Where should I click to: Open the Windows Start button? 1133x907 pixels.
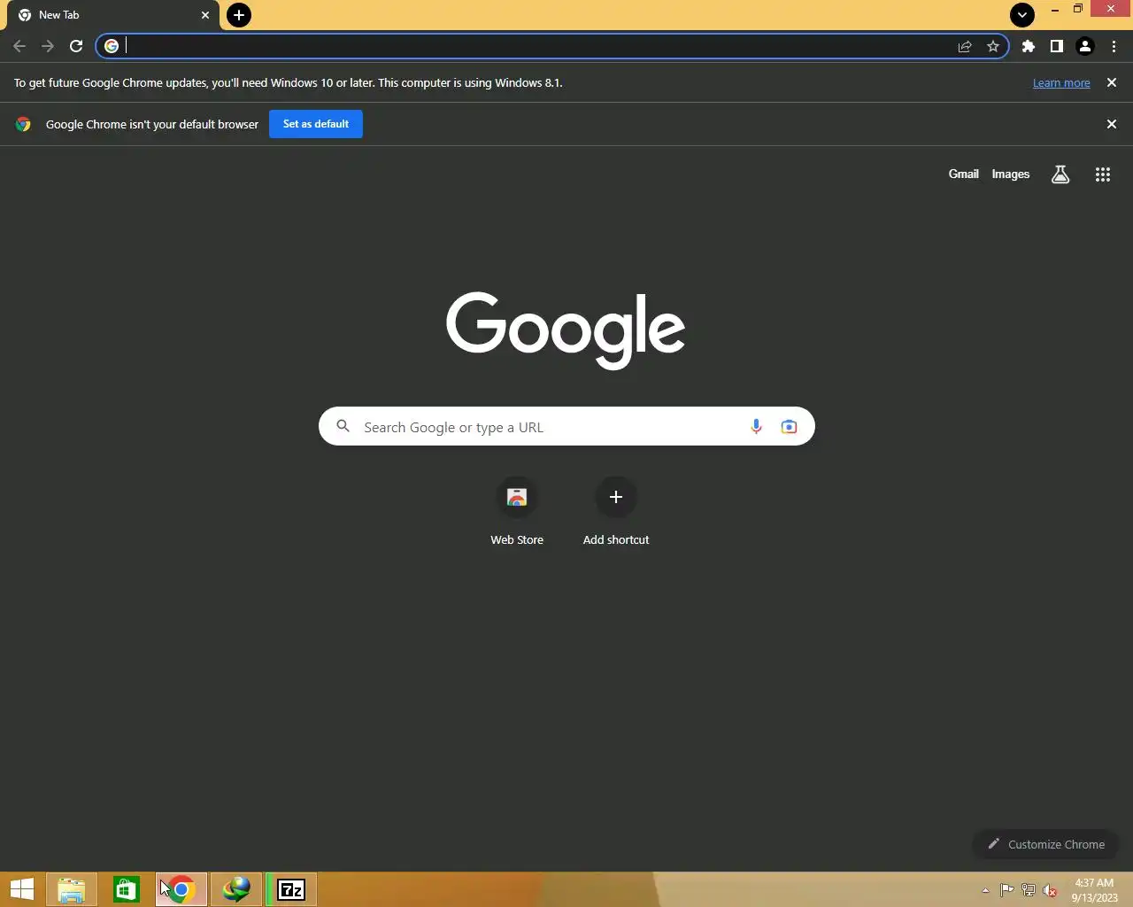coord(22,889)
